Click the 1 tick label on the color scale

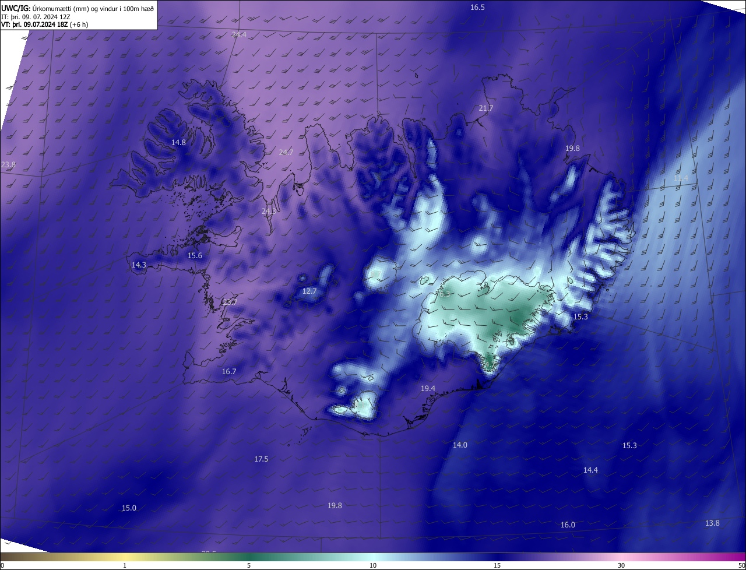coord(125,566)
